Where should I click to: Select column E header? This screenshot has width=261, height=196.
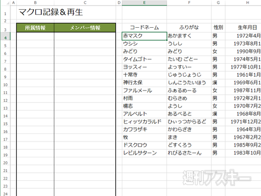(144, 3)
